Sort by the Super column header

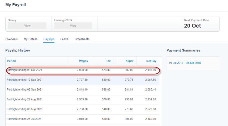point(129,61)
